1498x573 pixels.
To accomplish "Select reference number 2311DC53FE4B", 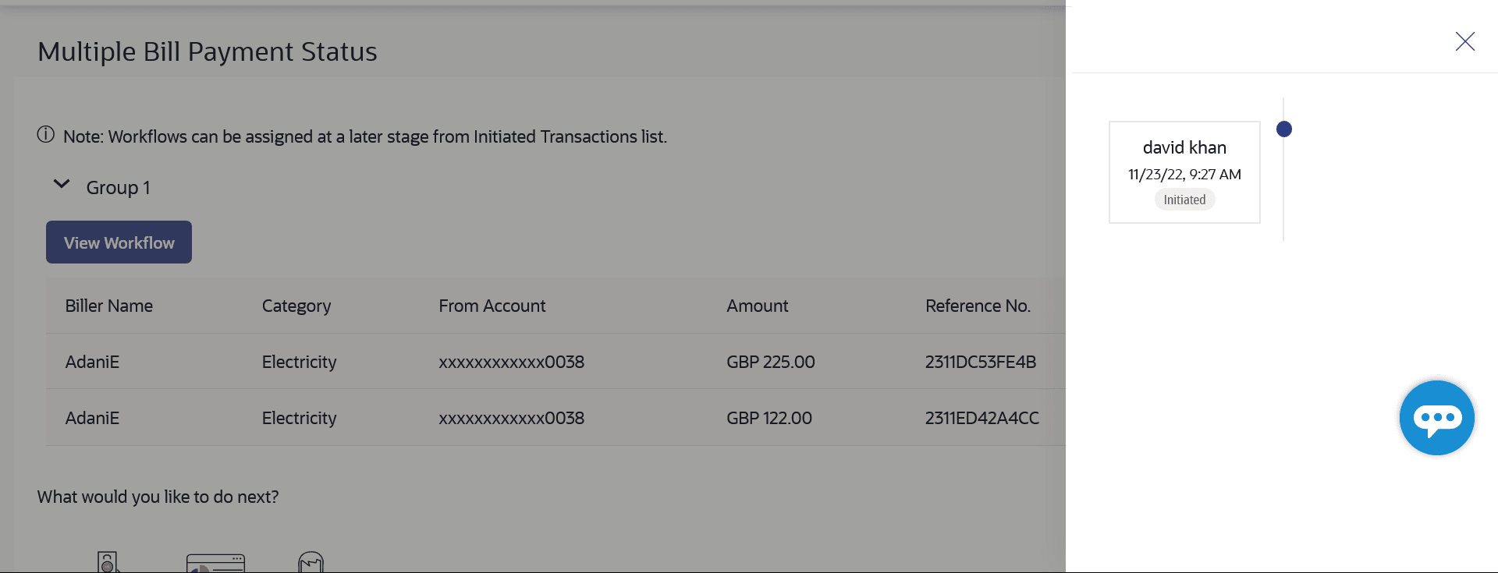I will tap(980, 362).
